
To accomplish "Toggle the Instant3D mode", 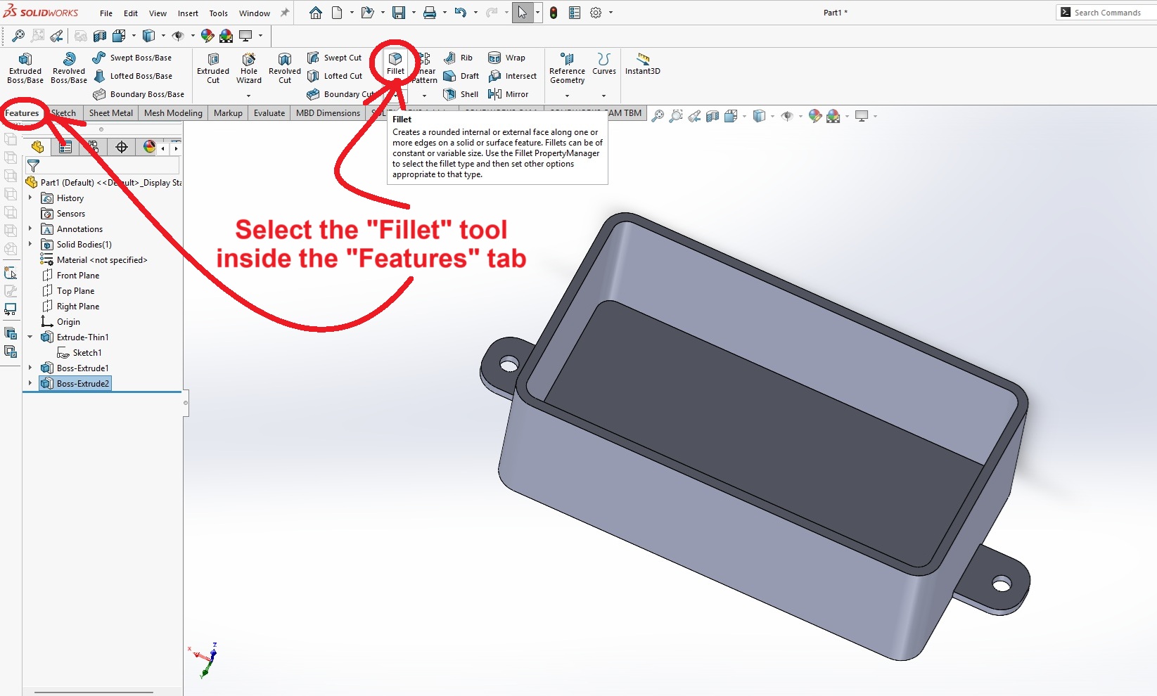I will click(642, 63).
